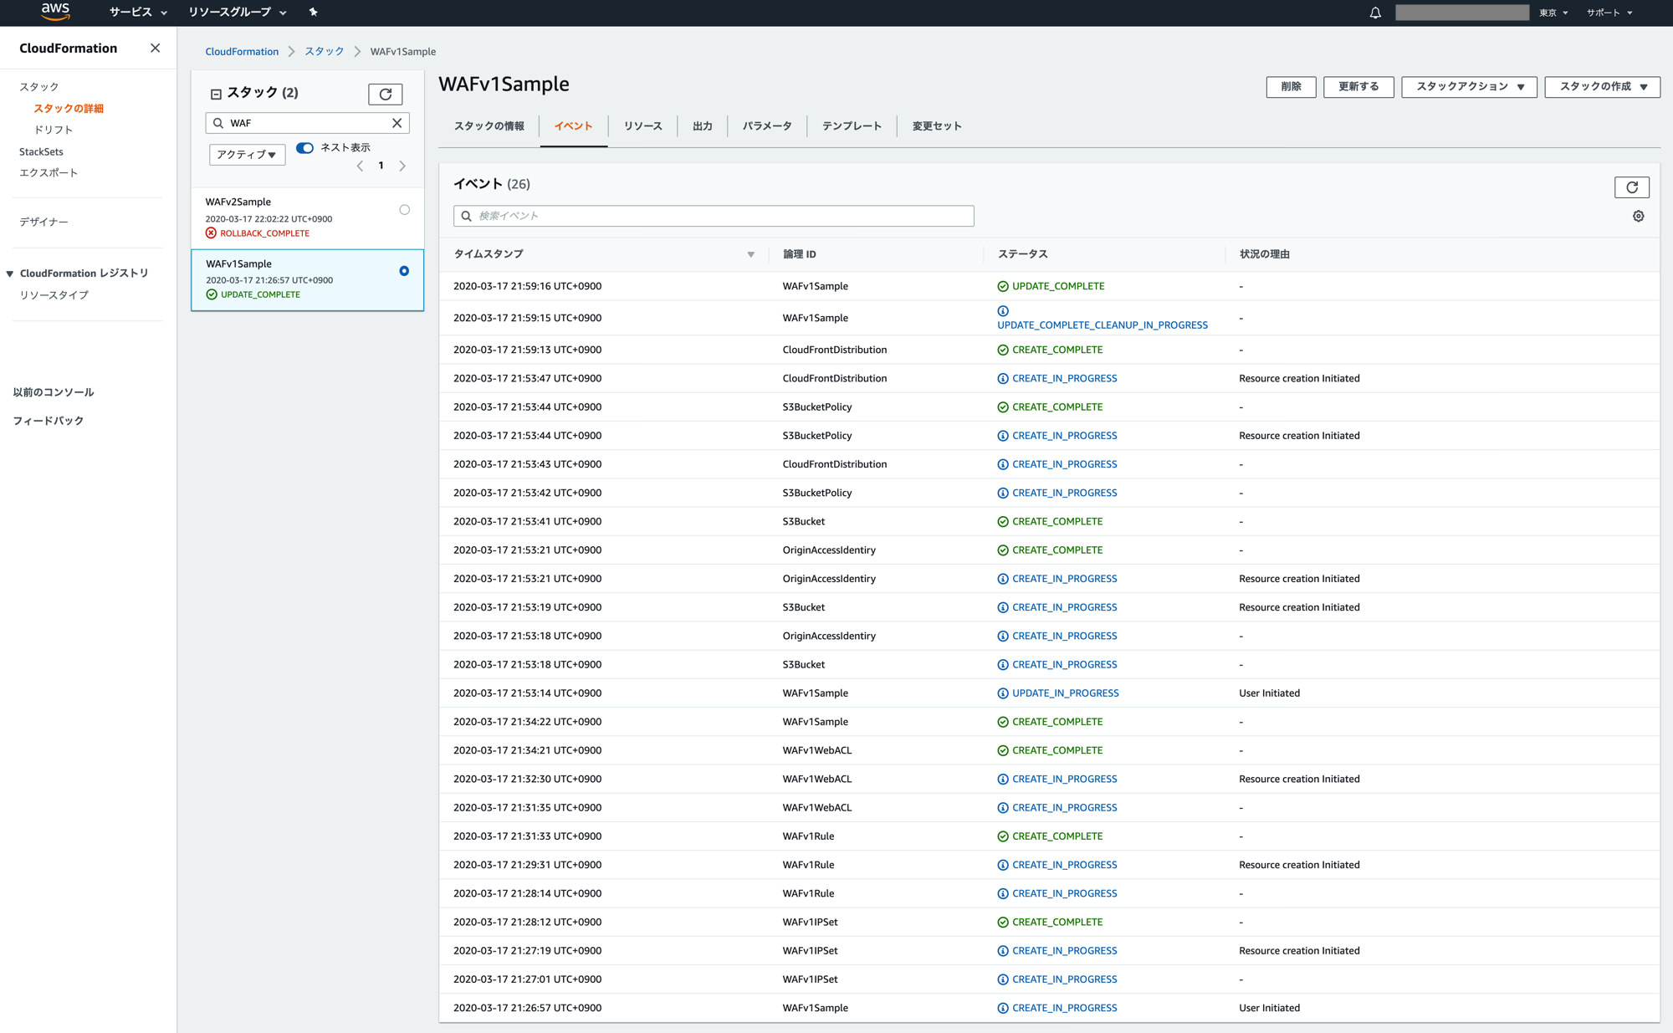Switch to the テンプレート tab
Screen dimensions: 1673x1033
pyautogui.click(x=851, y=126)
